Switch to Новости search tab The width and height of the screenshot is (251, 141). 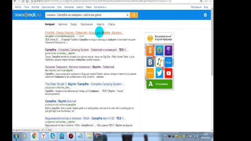[x=100, y=24]
